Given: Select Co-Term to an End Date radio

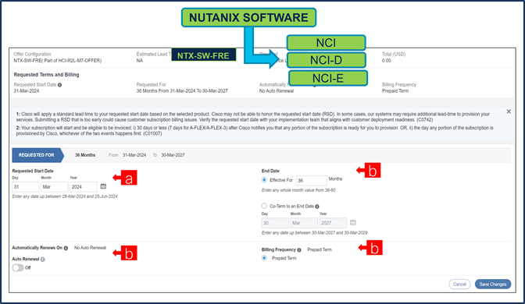Looking at the screenshot, I should pyautogui.click(x=264, y=206).
